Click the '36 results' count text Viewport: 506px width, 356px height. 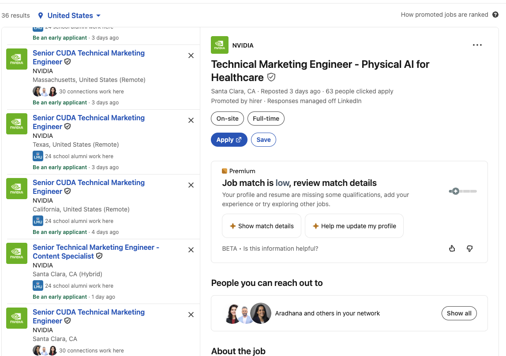[x=15, y=15]
